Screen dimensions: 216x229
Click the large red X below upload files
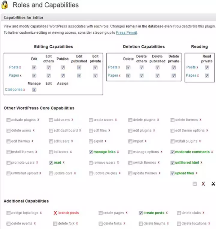tap(203, 184)
